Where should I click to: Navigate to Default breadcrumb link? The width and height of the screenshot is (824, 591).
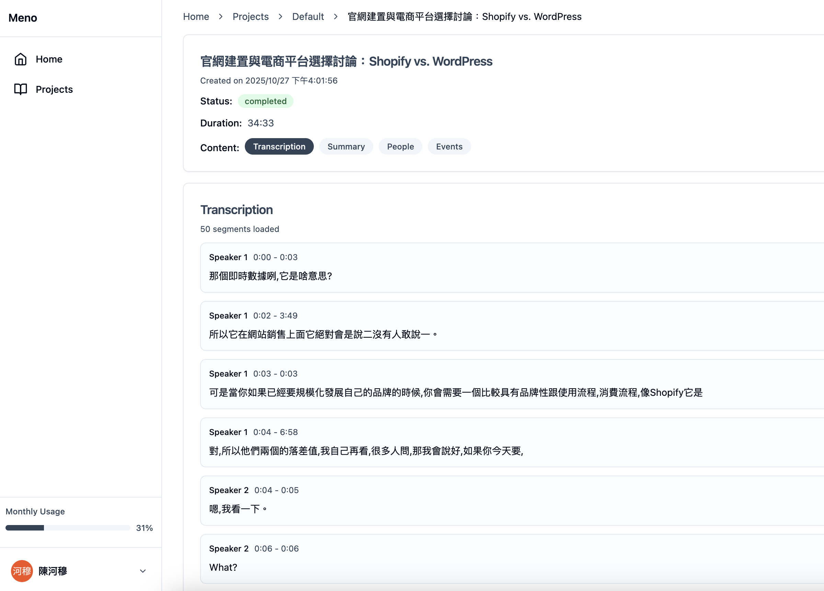pos(308,17)
